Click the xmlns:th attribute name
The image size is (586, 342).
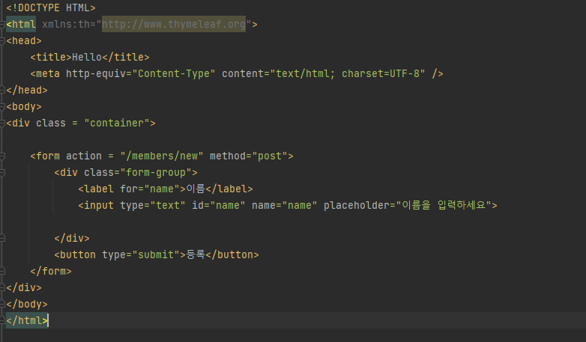(66, 24)
